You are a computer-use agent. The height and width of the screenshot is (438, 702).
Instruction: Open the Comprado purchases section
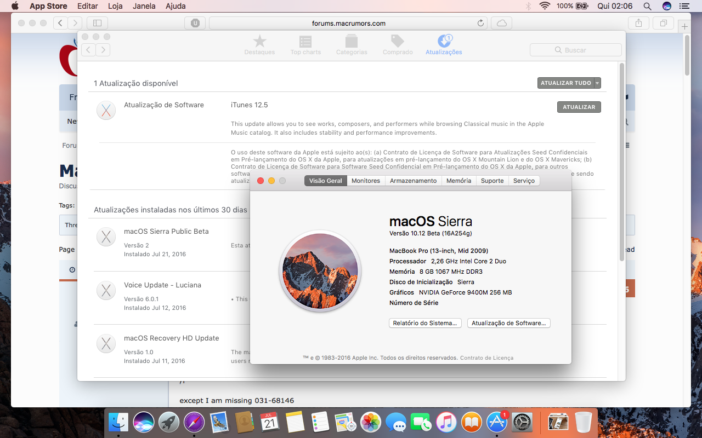tap(398, 45)
